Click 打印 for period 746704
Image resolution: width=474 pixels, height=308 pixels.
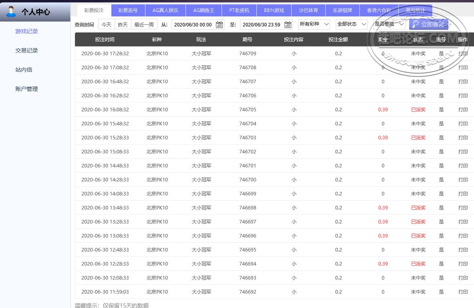[x=463, y=124]
